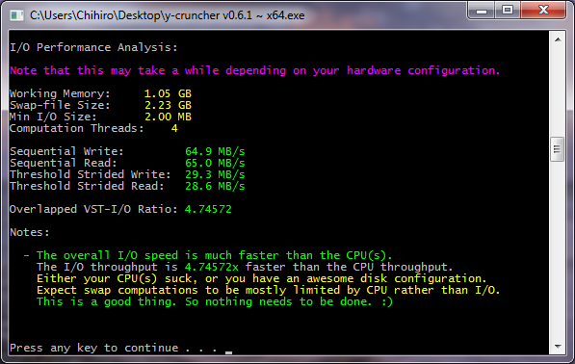The image size is (575, 364).
Task: Click the Swap-file Size 2.23 GB value
Action: (168, 105)
